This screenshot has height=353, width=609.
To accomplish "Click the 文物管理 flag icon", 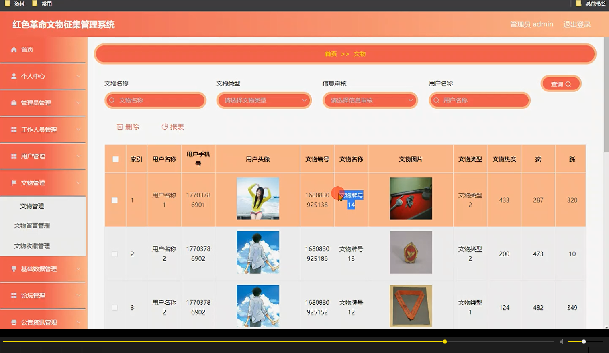I will coord(14,183).
